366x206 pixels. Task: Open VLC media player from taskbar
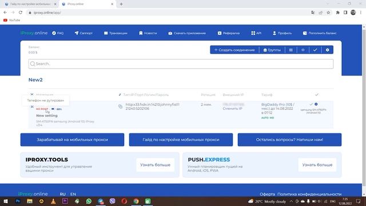click(x=53, y=201)
